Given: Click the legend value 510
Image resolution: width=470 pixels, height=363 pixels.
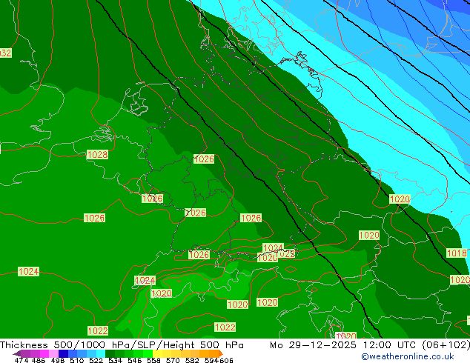Looking at the screenshot, I should [x=76, y=360].
